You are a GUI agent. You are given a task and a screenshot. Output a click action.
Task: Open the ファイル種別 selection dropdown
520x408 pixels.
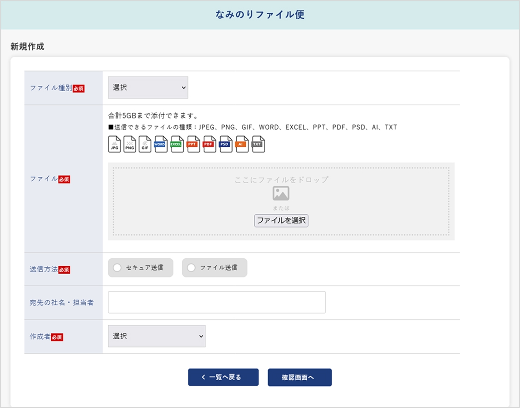click(x=147, y=87)
